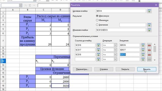Image resolution: width=162 pixels, height=91 pixels.
Task: Click the formula input line
Action: coord(54,5)
